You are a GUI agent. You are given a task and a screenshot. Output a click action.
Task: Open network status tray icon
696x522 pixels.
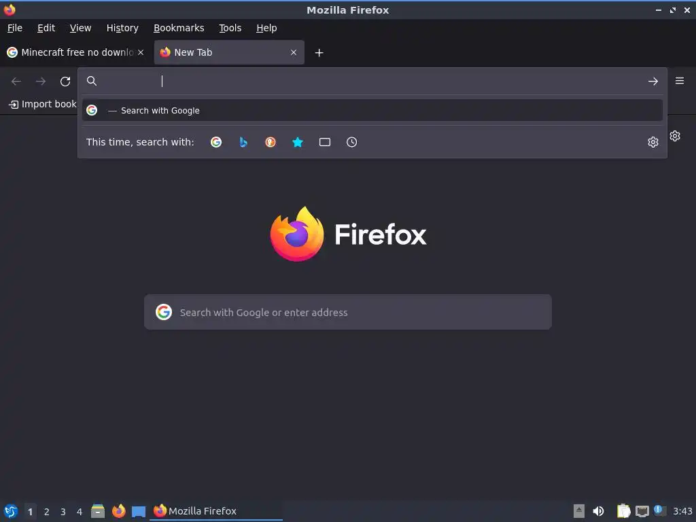[642, 511]
